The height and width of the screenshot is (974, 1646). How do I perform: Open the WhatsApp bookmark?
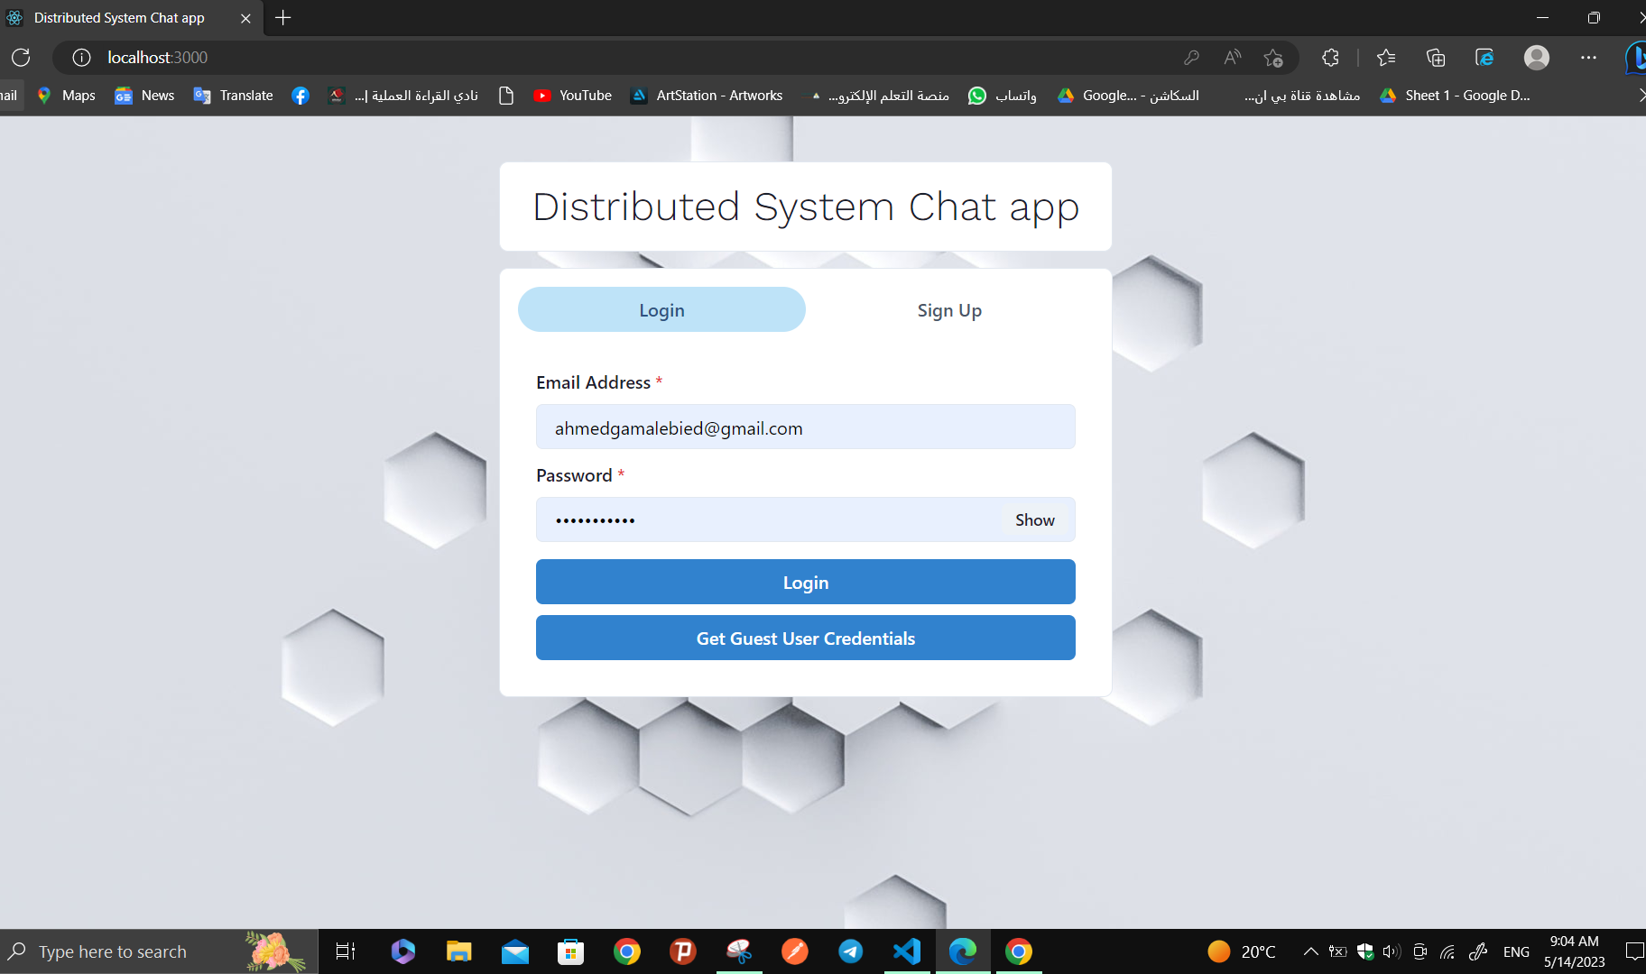[x=1002, y=95]
